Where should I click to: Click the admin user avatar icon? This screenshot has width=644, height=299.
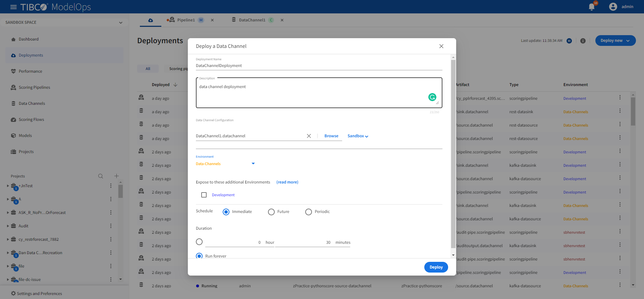[x=613, y=7]
